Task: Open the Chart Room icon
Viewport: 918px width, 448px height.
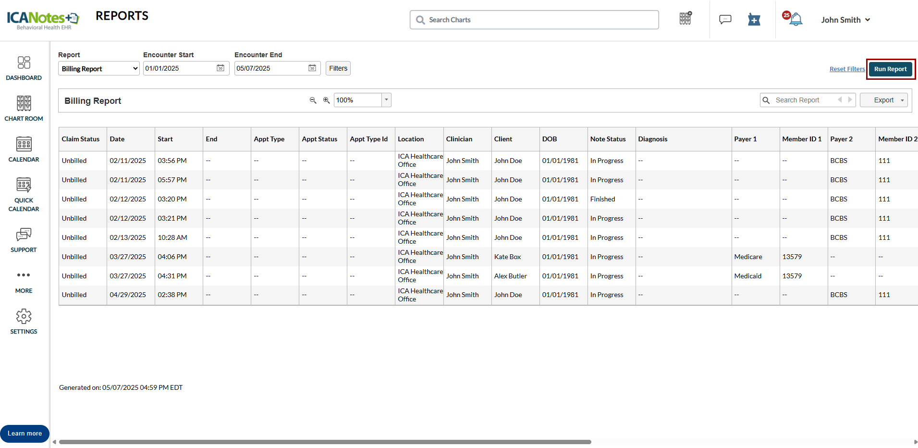Action: coord(24,103)
